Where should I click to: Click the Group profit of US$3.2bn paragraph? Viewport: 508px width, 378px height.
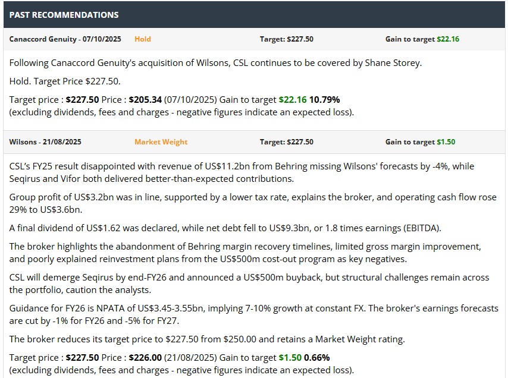pyautogui.click(x=253, y=203)
